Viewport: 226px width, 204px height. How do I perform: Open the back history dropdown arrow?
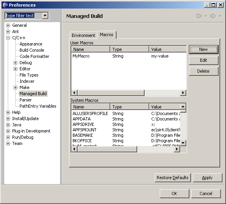point(206,16)
